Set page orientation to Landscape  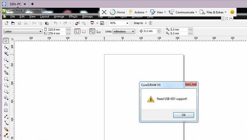click(x=84, y=32)
